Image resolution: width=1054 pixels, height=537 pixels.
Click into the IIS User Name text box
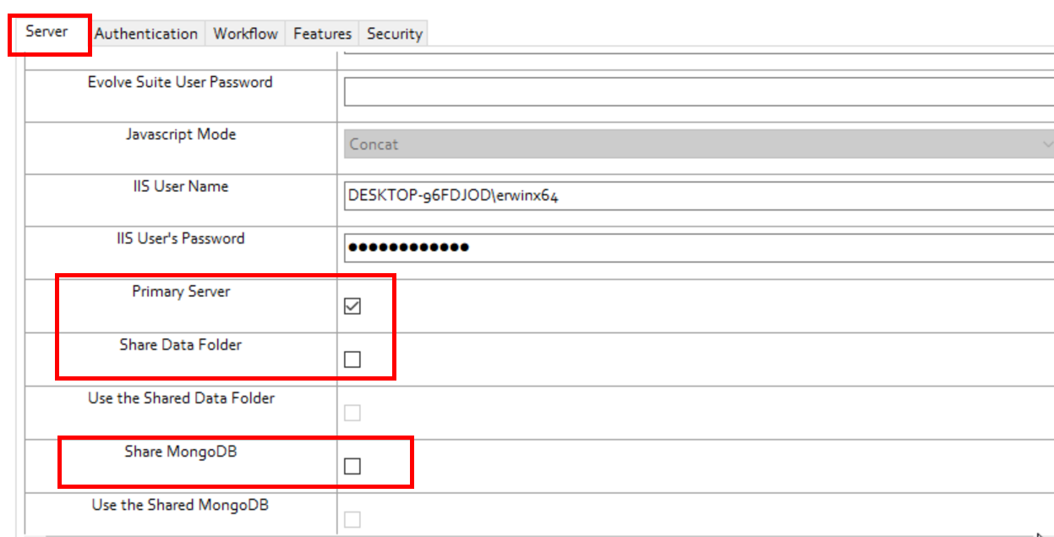click(698, 196)
